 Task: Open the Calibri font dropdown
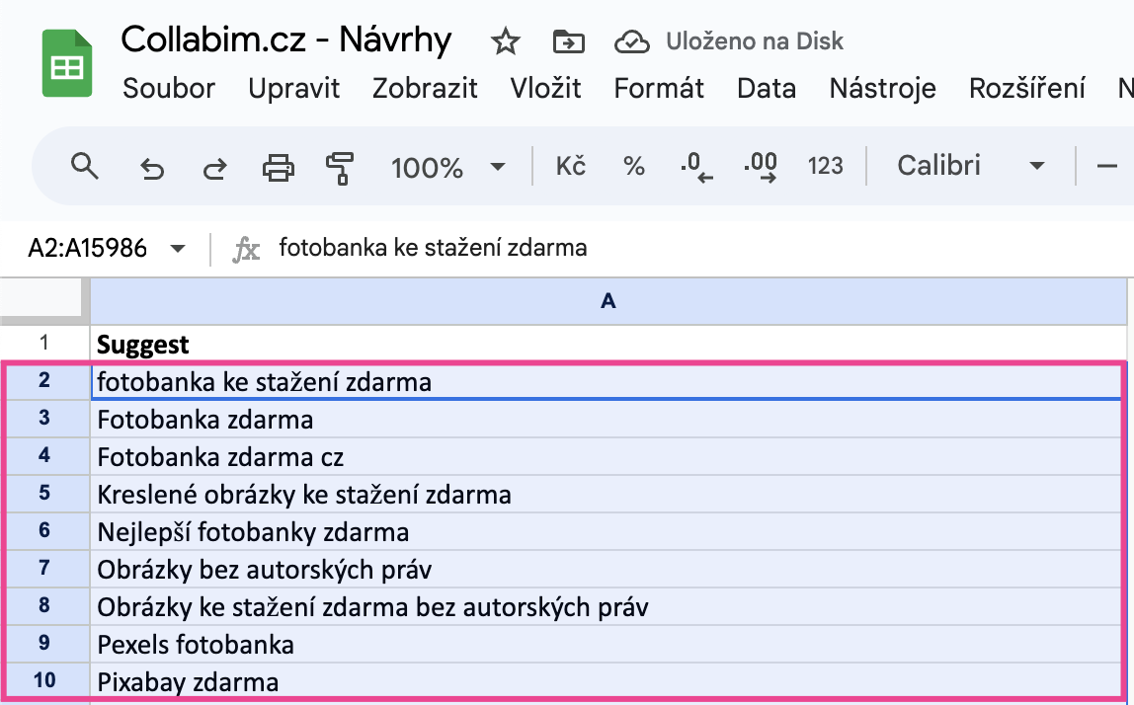[x=971, y=166]
